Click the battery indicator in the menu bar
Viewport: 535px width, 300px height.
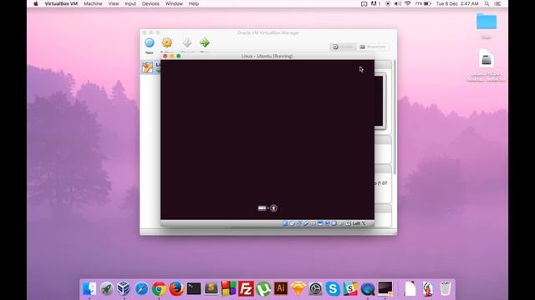(x=423, y=3)
